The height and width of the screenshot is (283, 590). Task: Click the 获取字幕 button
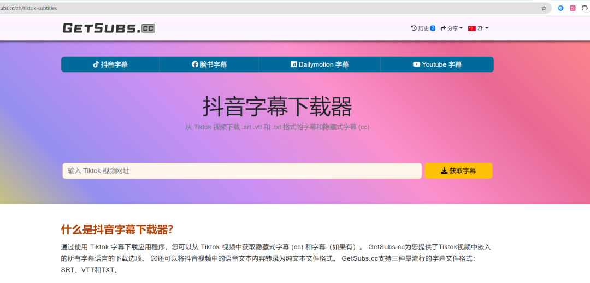(458, 171)
